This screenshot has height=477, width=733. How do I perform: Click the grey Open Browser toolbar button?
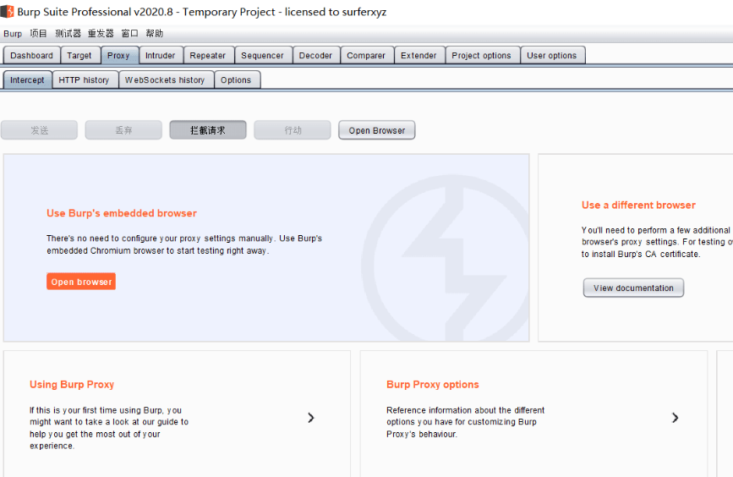[x=377, y=130]
